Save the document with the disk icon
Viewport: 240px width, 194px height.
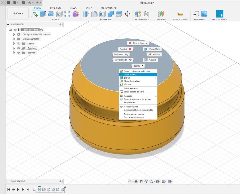point(24,3)
